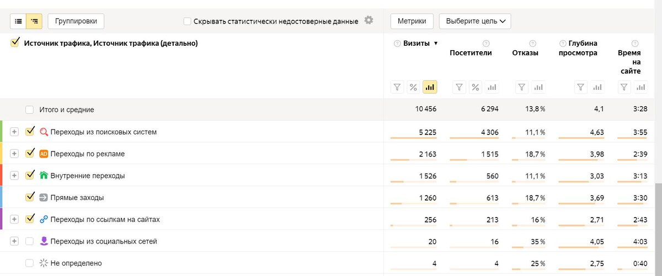The width and height of the screenshot is (662, 276).
Task: Open Выберите цель dropdown
Action: point(475,21)
